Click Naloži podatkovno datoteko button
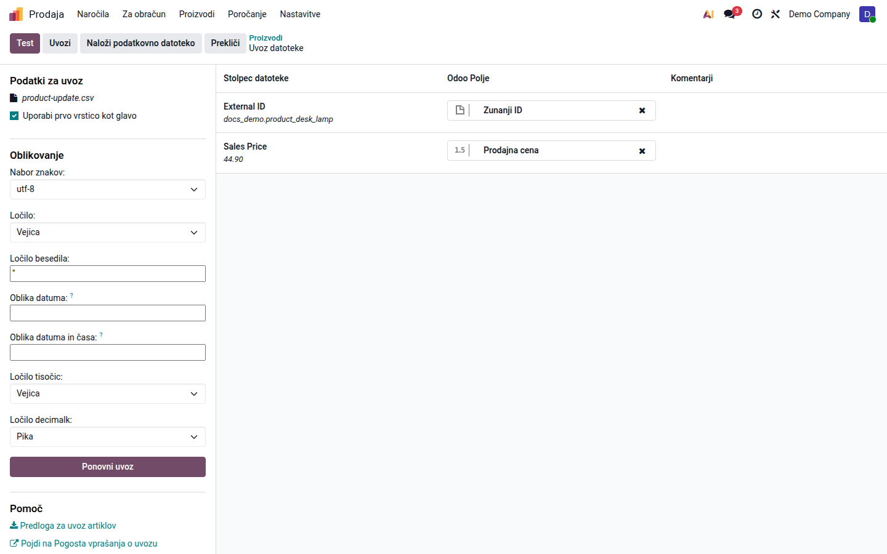Screen dimensions: 887x554 tap(141, 43)
